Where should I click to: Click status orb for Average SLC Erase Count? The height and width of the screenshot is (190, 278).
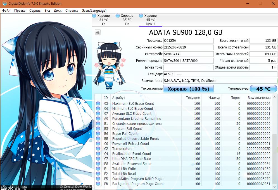click(x=98, y=113)
